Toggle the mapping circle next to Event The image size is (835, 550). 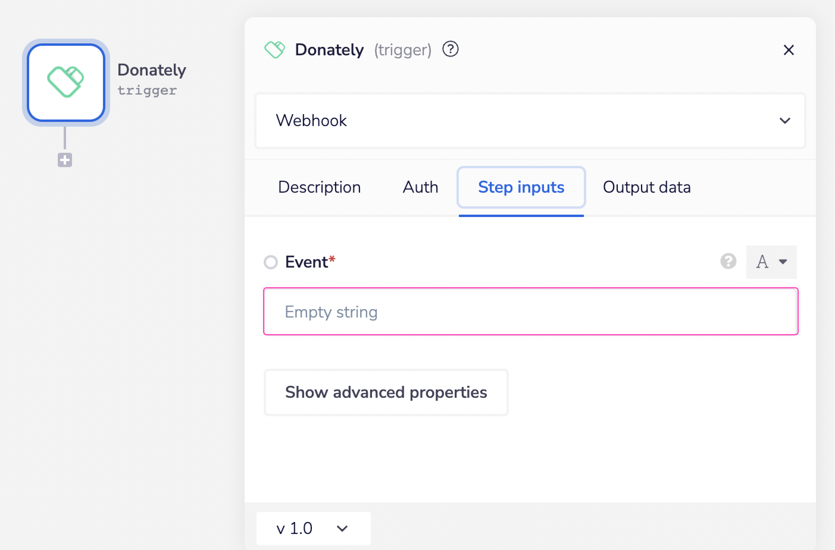[x=270, y=262]
